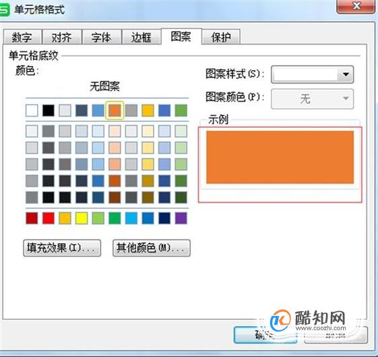The image size is (378, 357).
Task: Open the 对齐 tab
Action: coord(62,37)
